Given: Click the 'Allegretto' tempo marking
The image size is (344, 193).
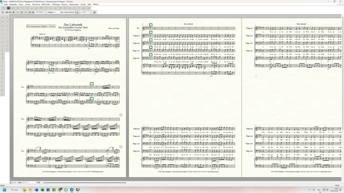Looking at the screenshot, I should click(x=42, y=34).
